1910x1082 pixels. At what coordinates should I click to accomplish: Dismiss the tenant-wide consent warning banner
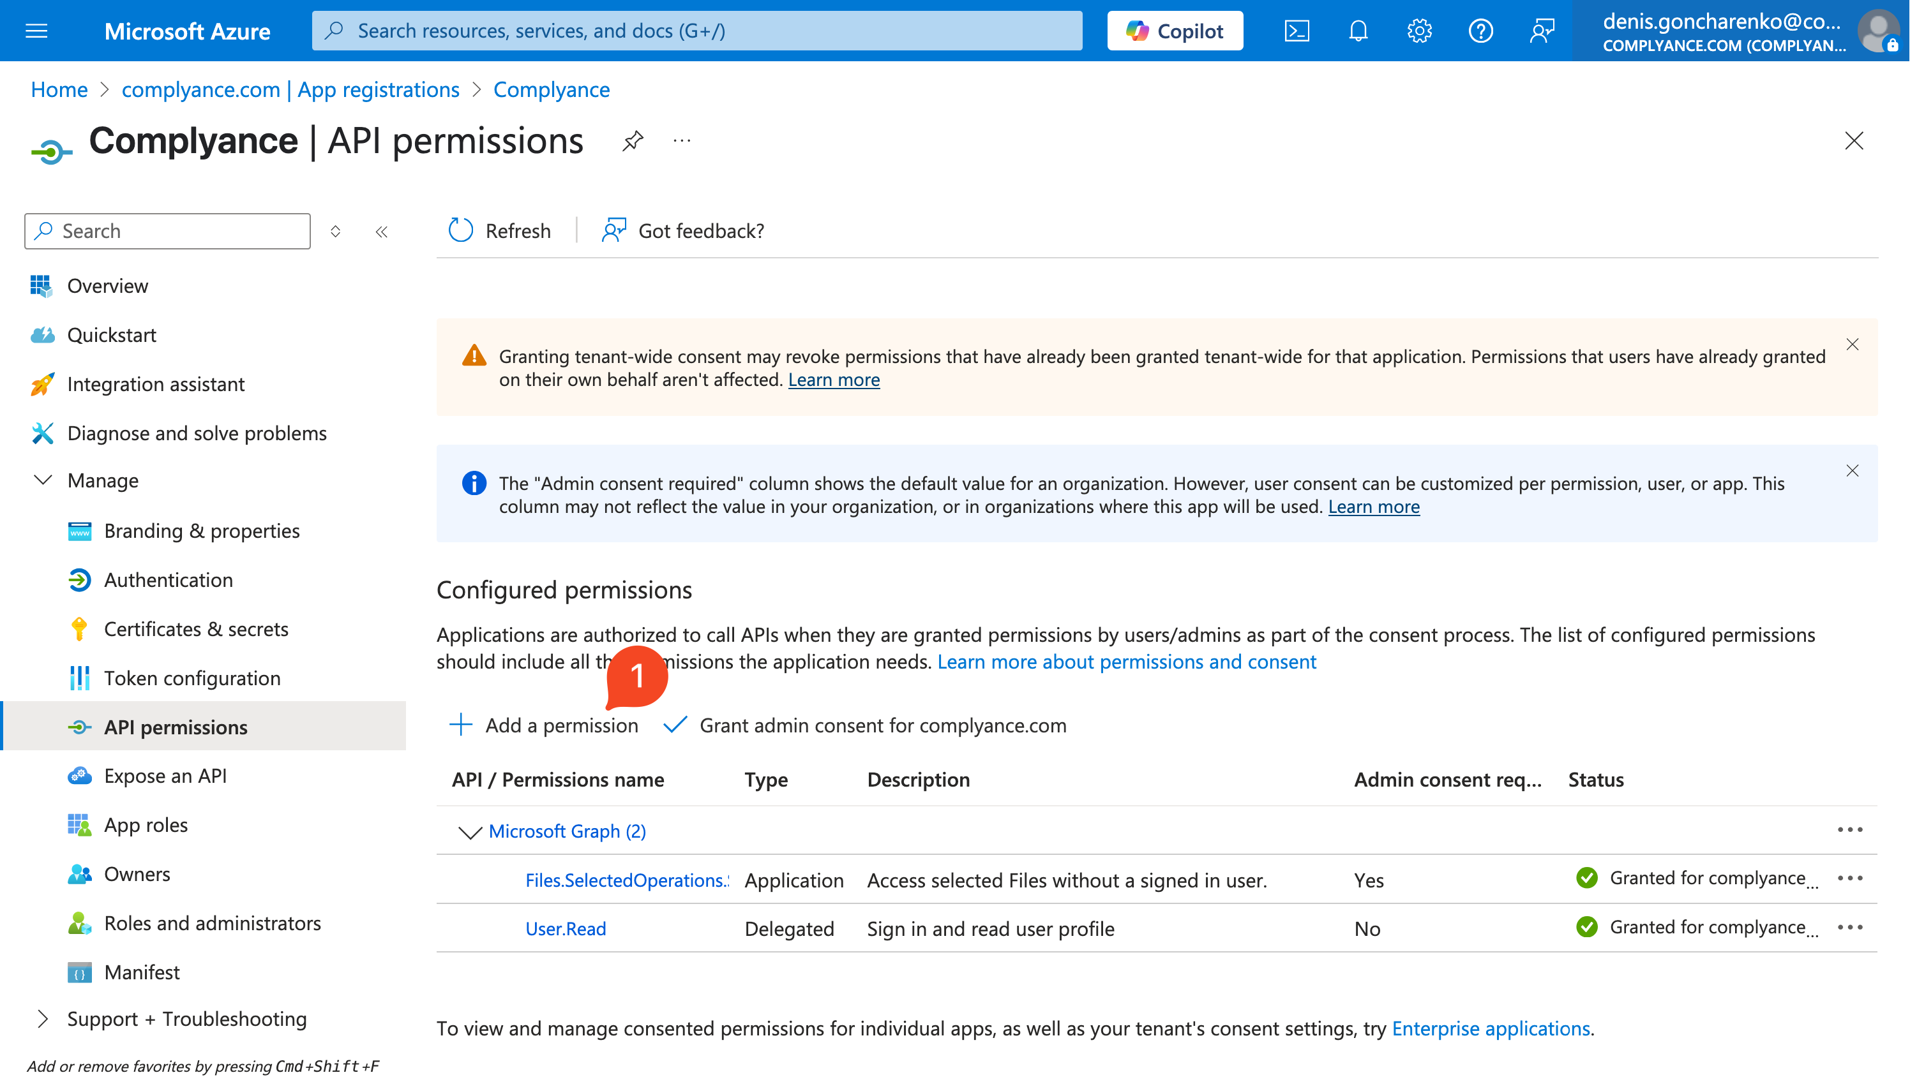pos(1852,344)
